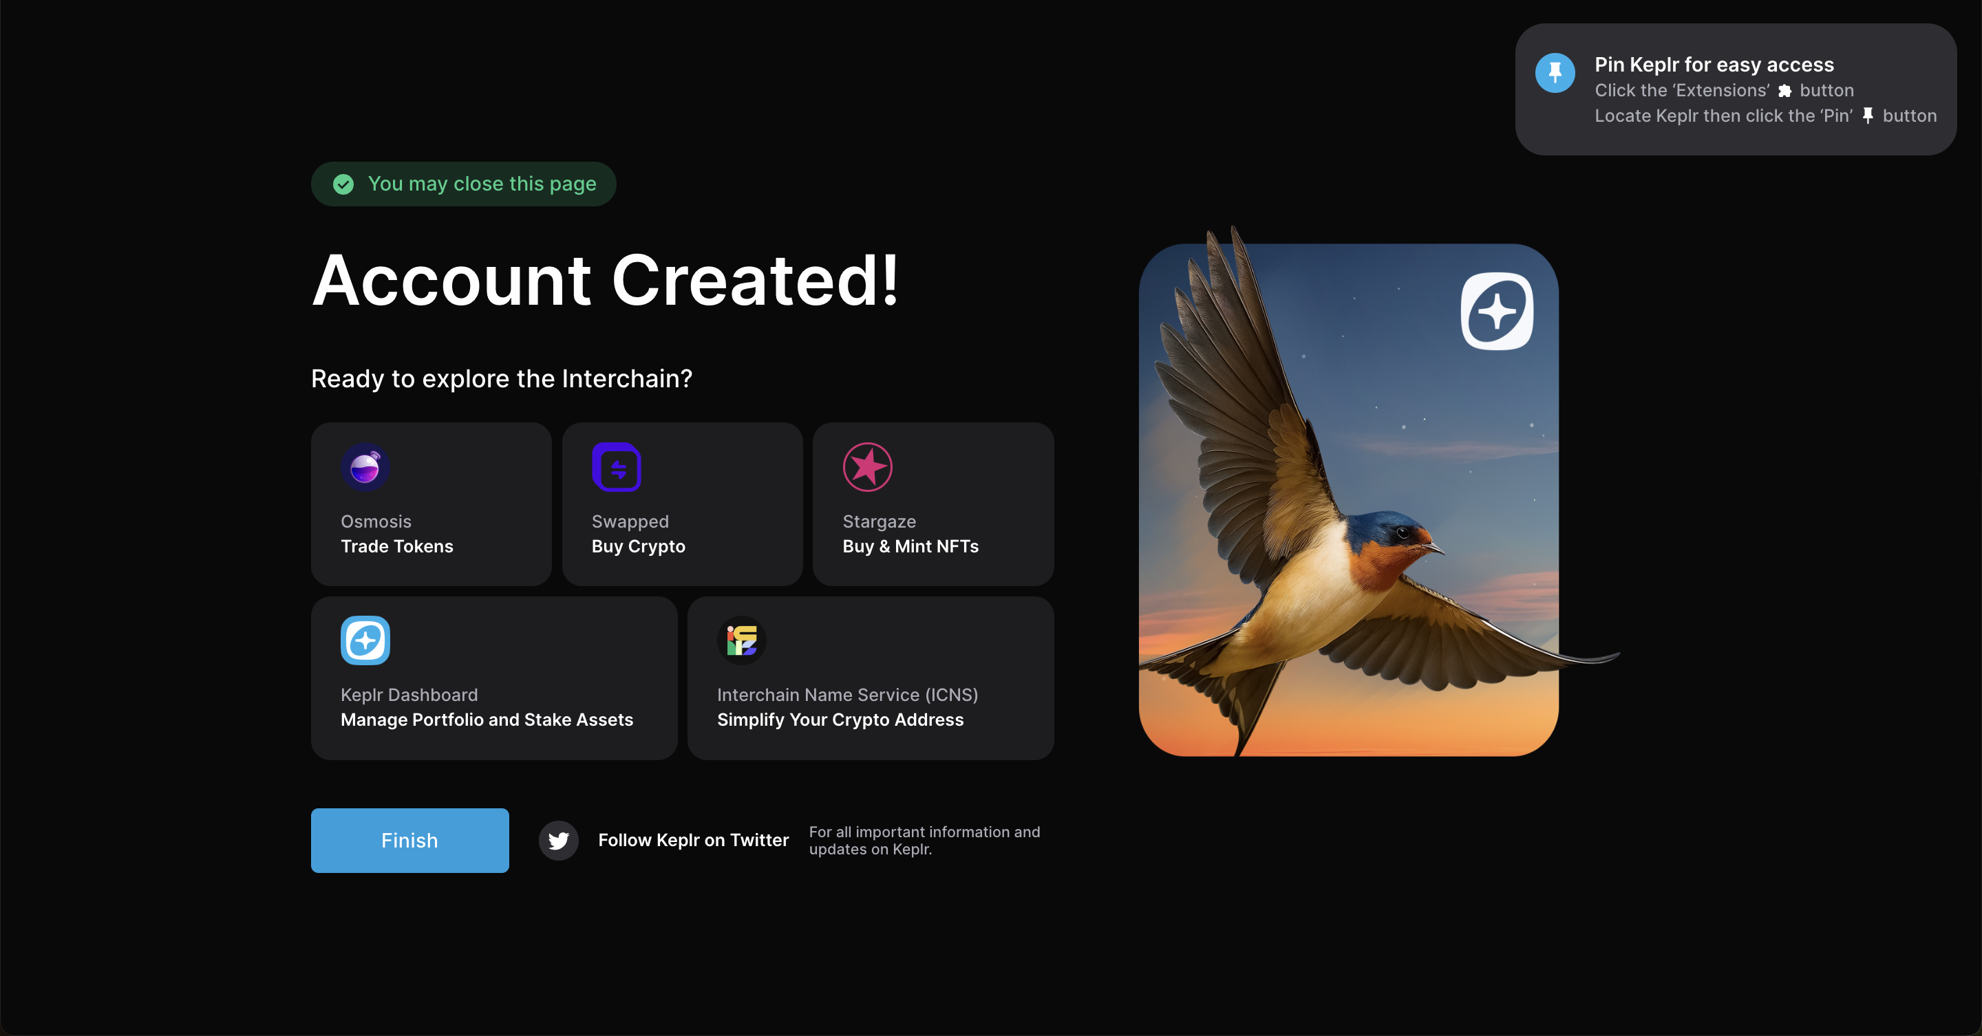Click the Osmosis potion flask icon
The width and height of the screenshot is (1982, 1036).
[x=365, y=467]
